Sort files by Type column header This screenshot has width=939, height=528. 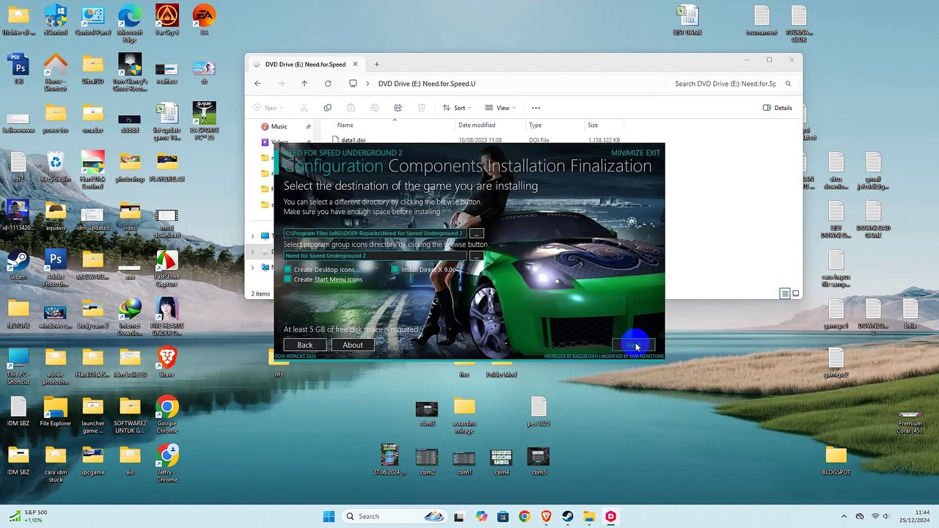(x=536, y=125)
